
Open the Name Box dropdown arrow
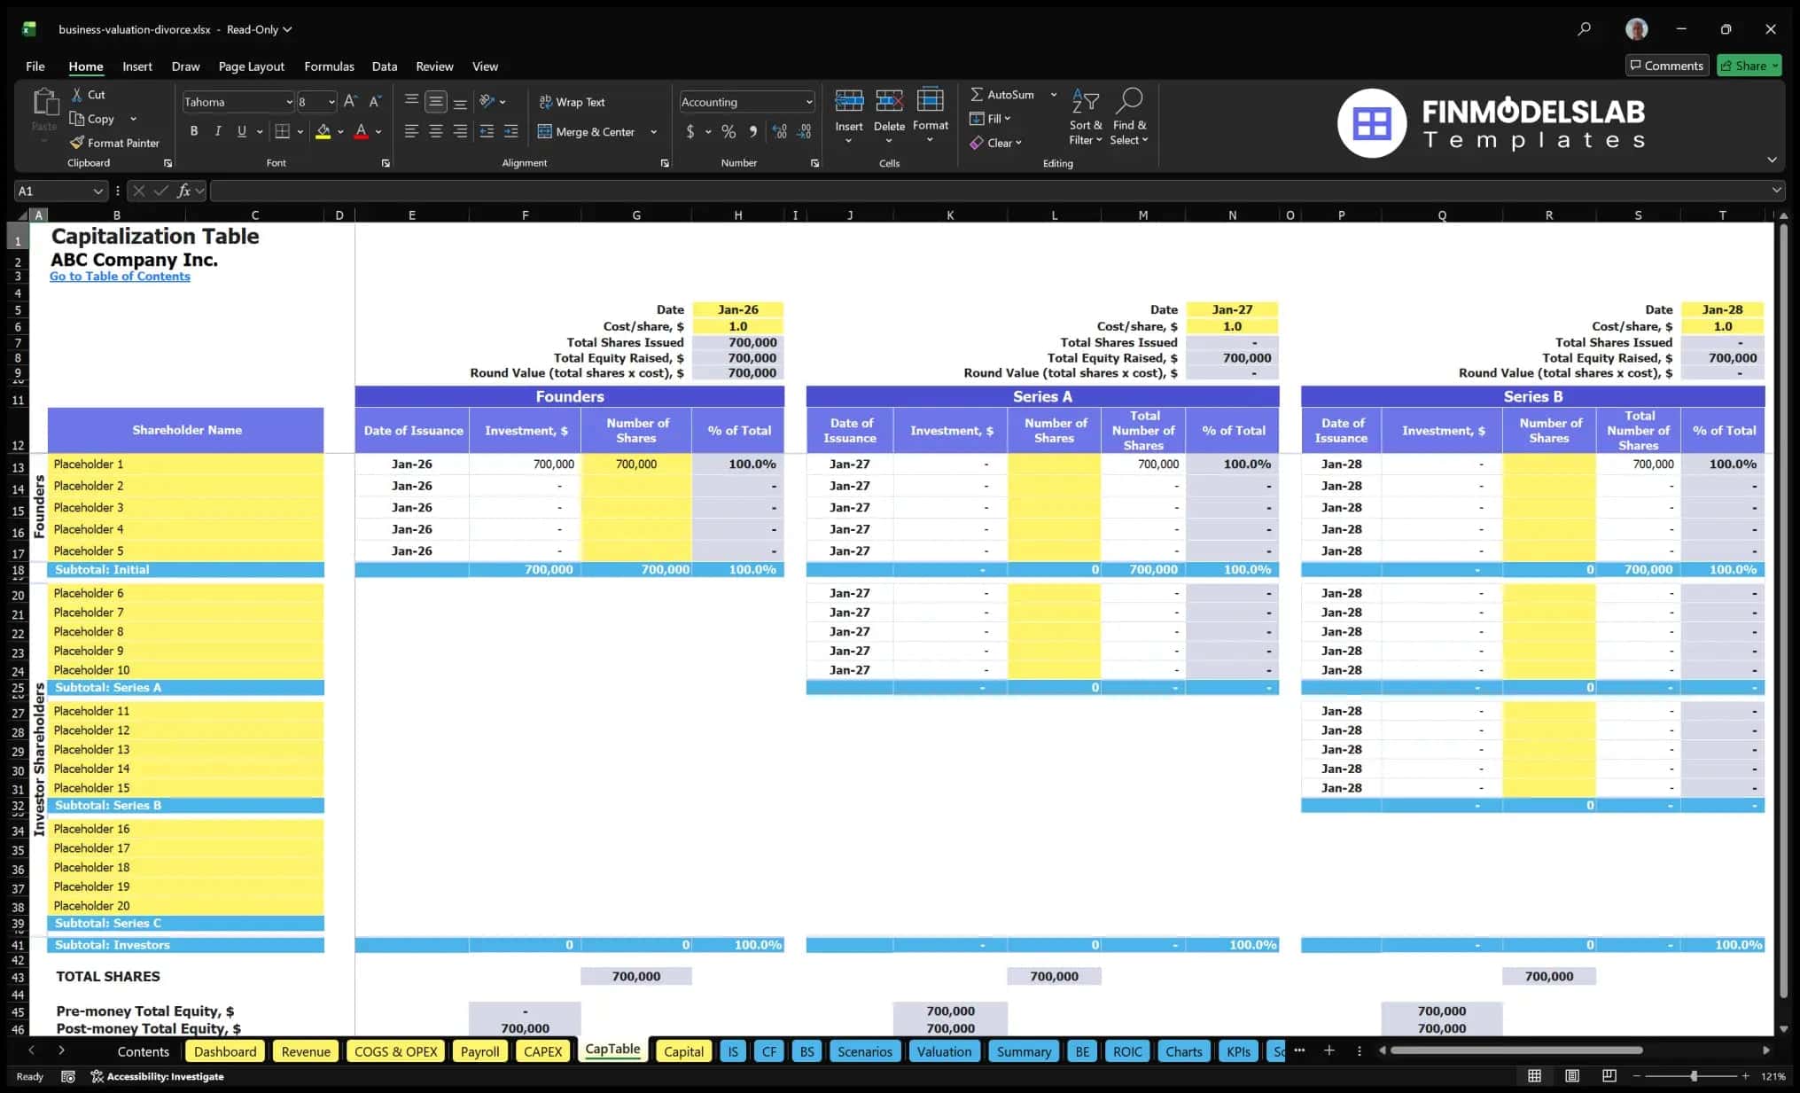tap(97, 191)
